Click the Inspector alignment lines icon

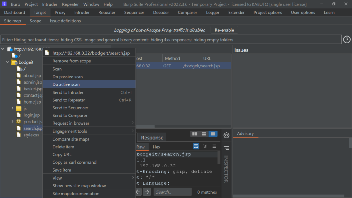point(226,148)
